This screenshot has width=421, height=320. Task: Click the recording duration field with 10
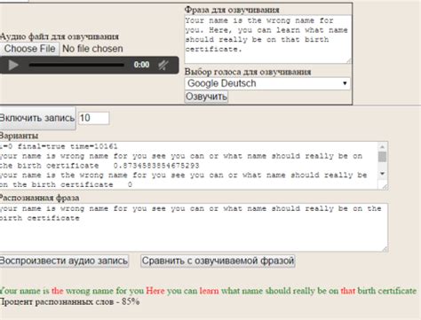93,118
